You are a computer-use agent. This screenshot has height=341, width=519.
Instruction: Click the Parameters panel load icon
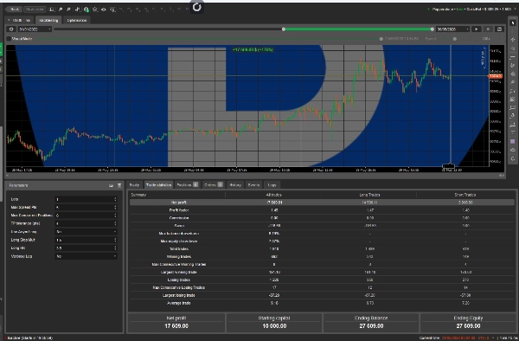pos(112,186)
